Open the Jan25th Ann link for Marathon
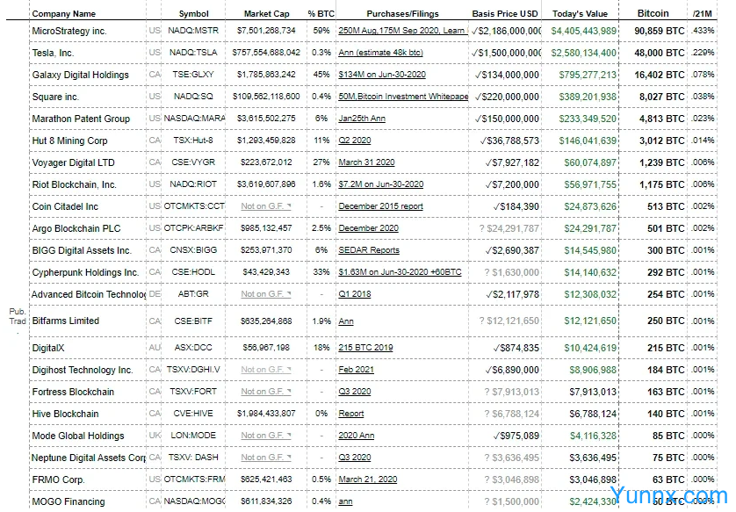This screenshot has height=512, width=736. click(362, 119)
